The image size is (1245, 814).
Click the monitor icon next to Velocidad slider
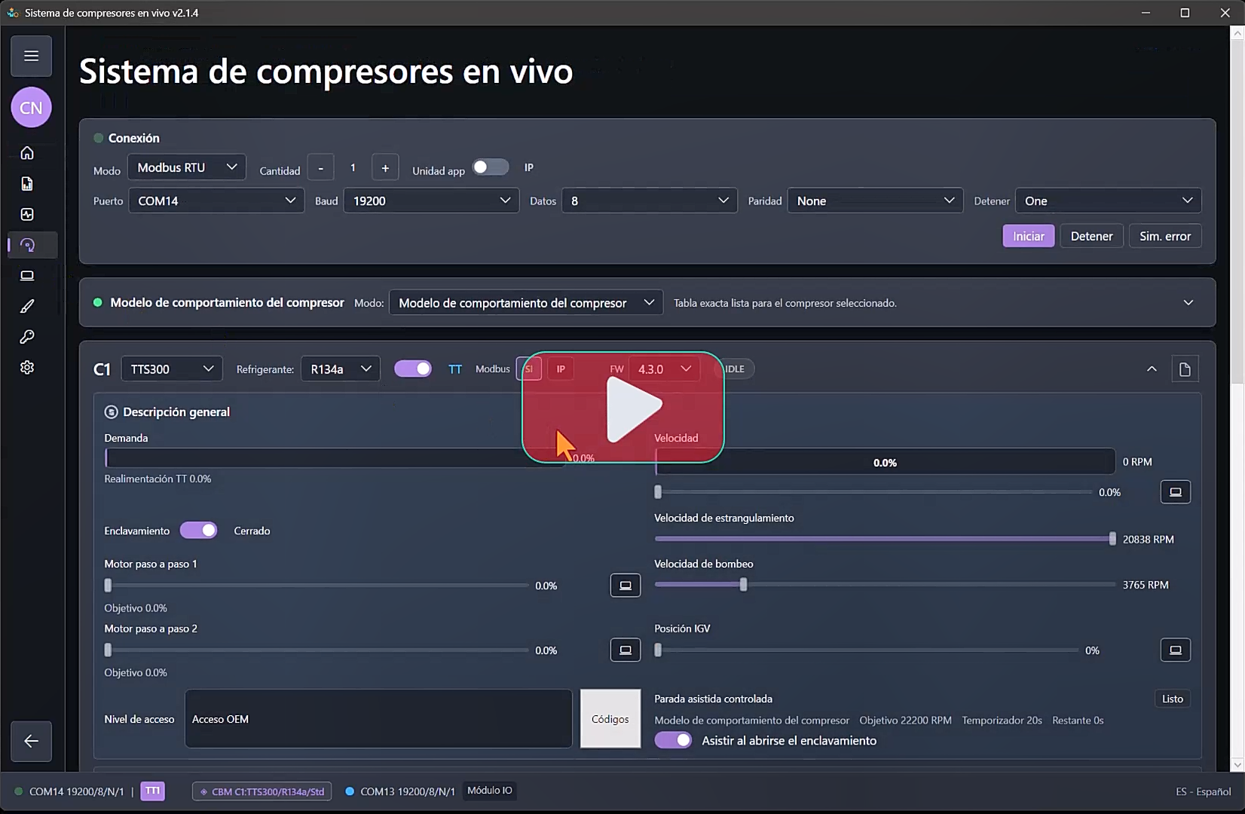pyautogui.click(x=1175, y=492)
